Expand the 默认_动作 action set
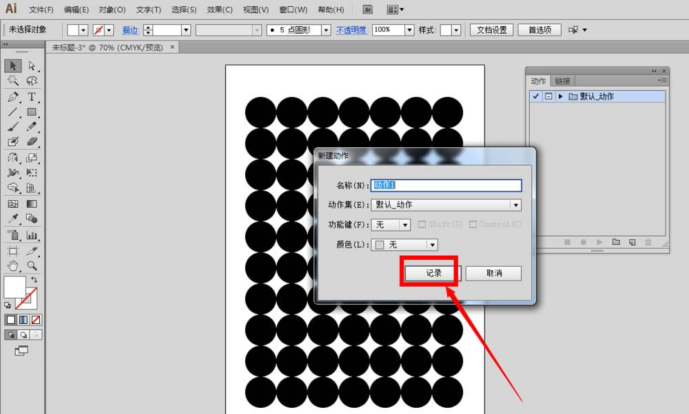689x414 pixels. tap(560, 96)
